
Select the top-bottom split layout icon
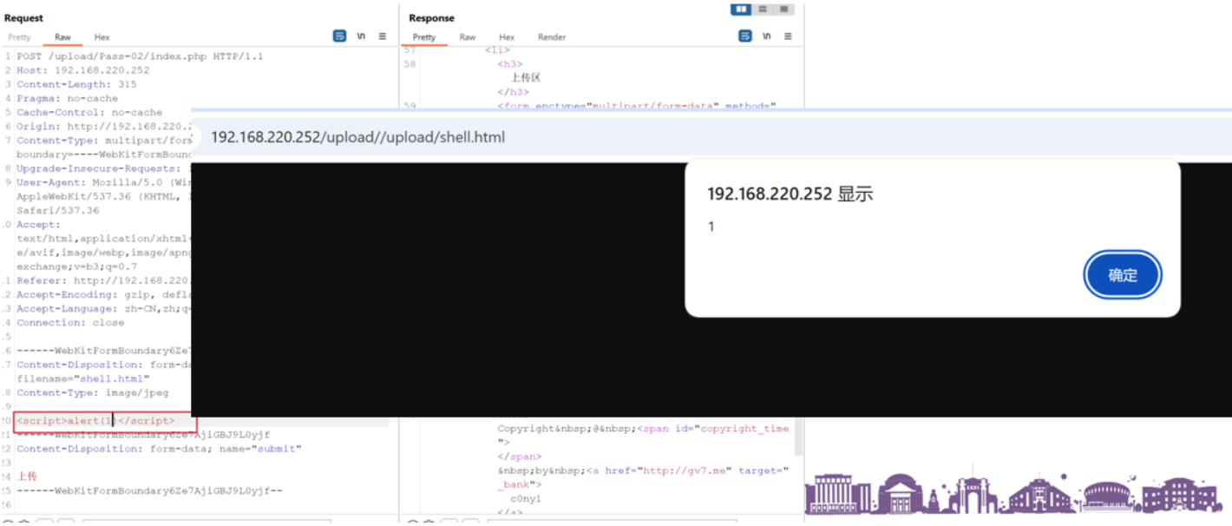coord(763,10)
